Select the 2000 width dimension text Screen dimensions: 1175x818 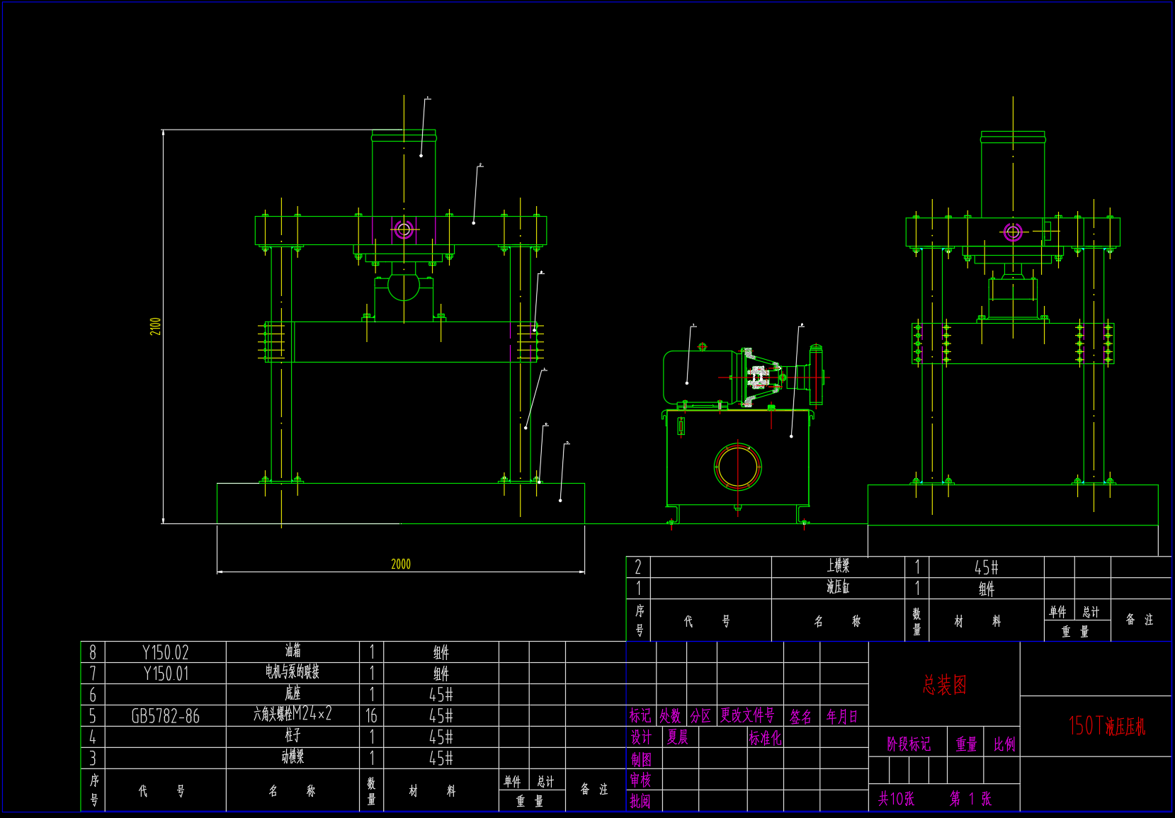[x=401, y=564]
